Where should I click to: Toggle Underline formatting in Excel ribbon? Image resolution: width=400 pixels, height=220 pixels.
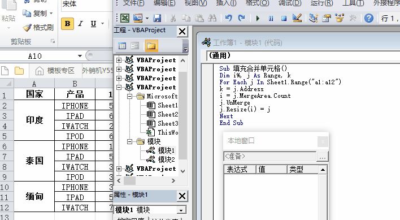click(x=93, y=24)
